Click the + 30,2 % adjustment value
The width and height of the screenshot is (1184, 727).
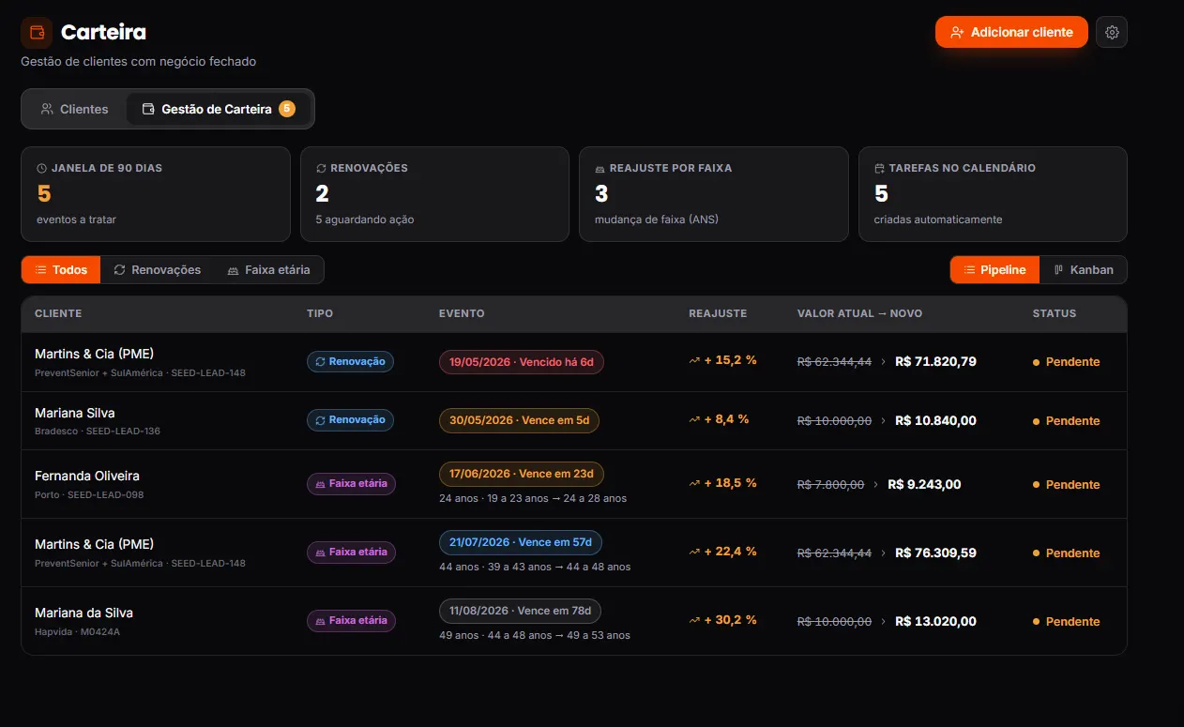pyautogui.click(x=722, y=620)
